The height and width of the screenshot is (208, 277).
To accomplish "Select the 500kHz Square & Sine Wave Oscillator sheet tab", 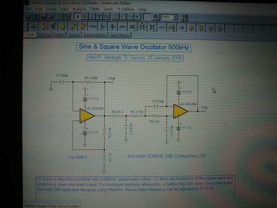I will pos(52,206).
